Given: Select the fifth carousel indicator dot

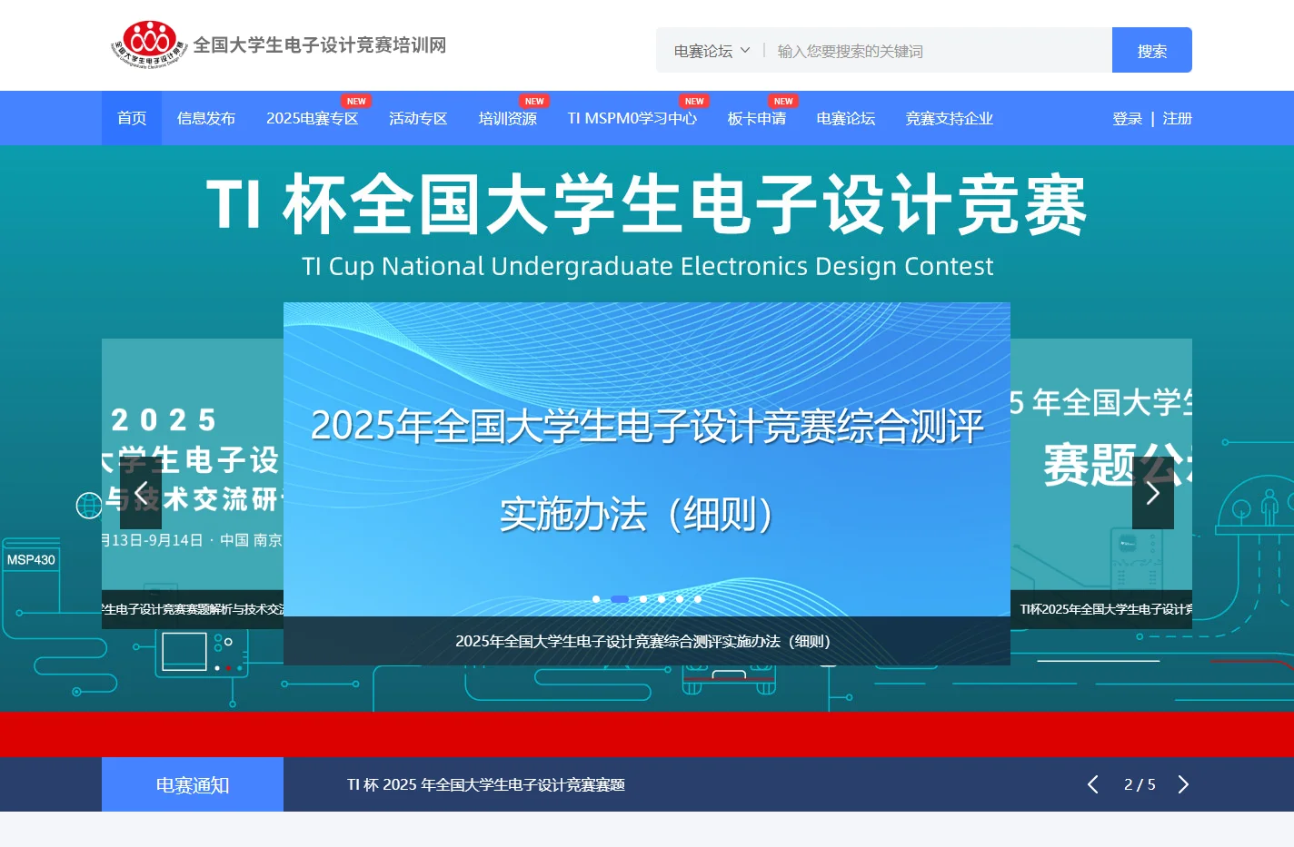Looking at the screenshot, I should click(680, 599).
